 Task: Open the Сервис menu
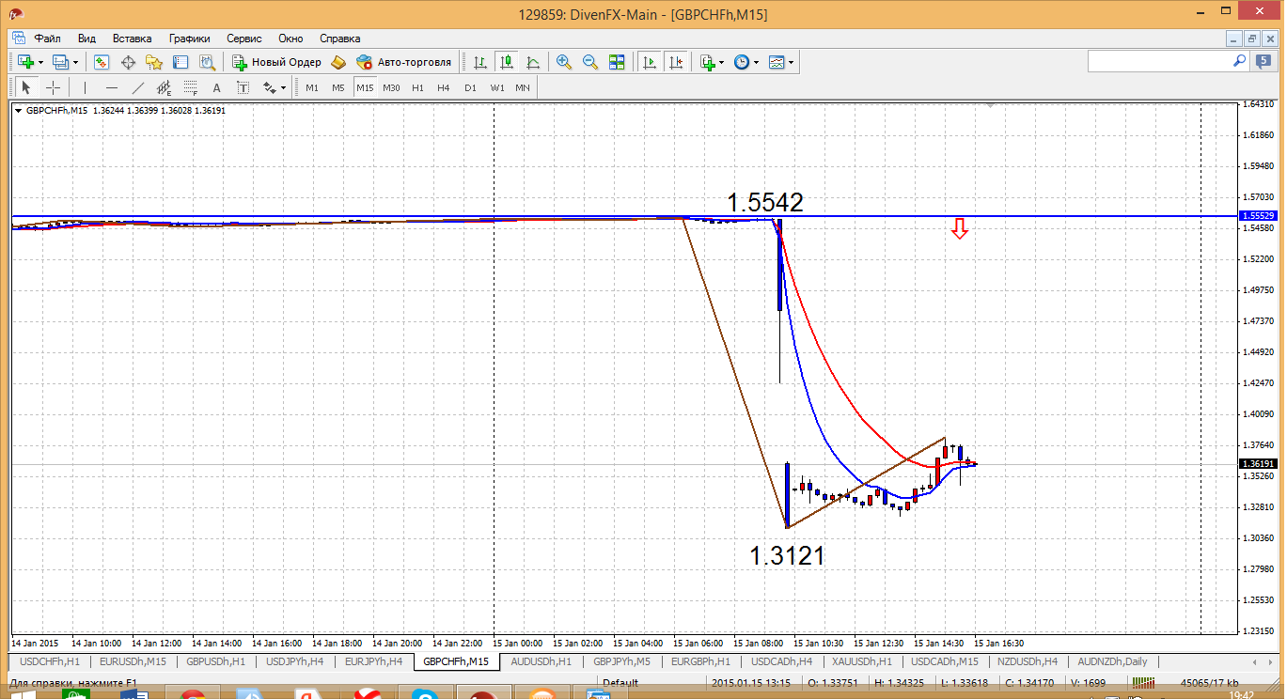(x=243, y=39)
